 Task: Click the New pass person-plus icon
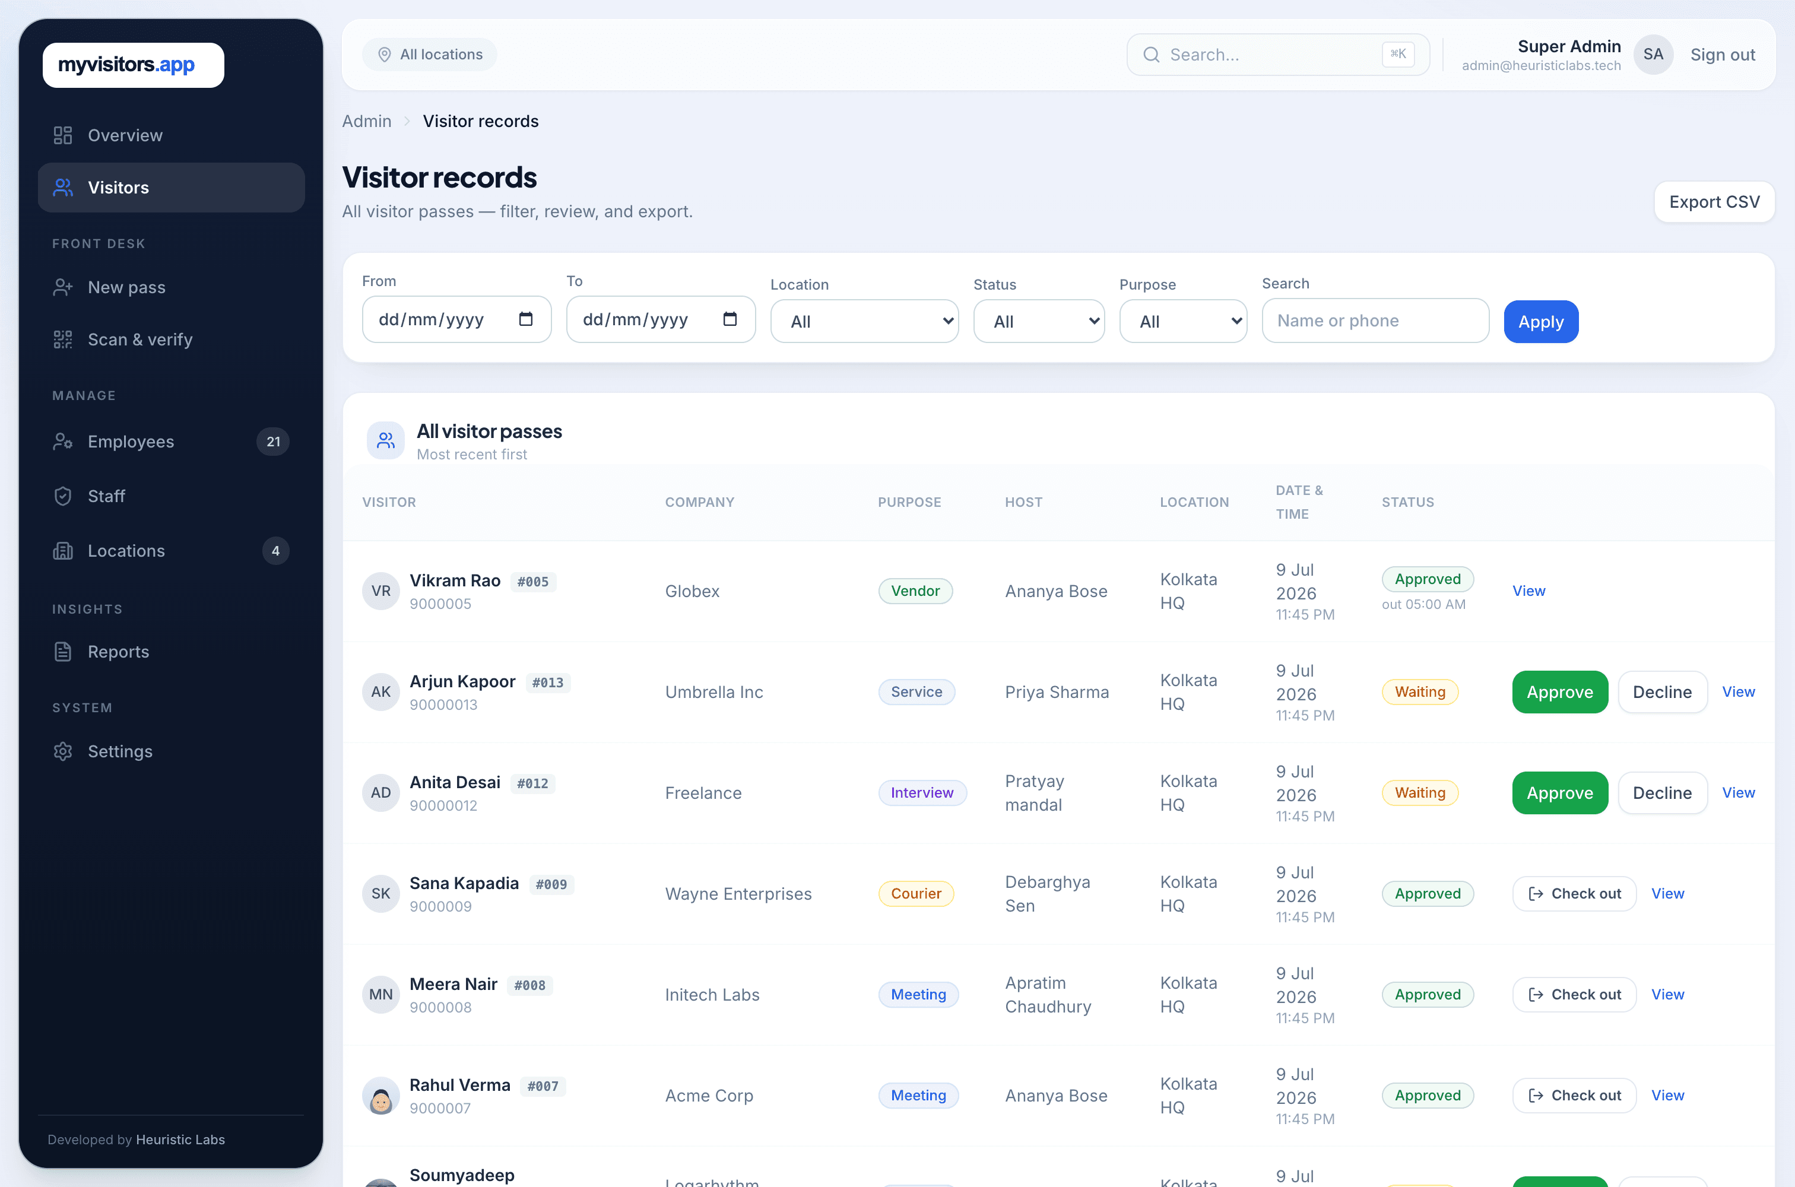63,288
